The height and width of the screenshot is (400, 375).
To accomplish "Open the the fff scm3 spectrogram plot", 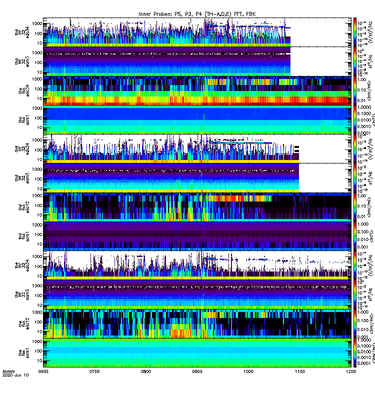I will click(197, 294).
